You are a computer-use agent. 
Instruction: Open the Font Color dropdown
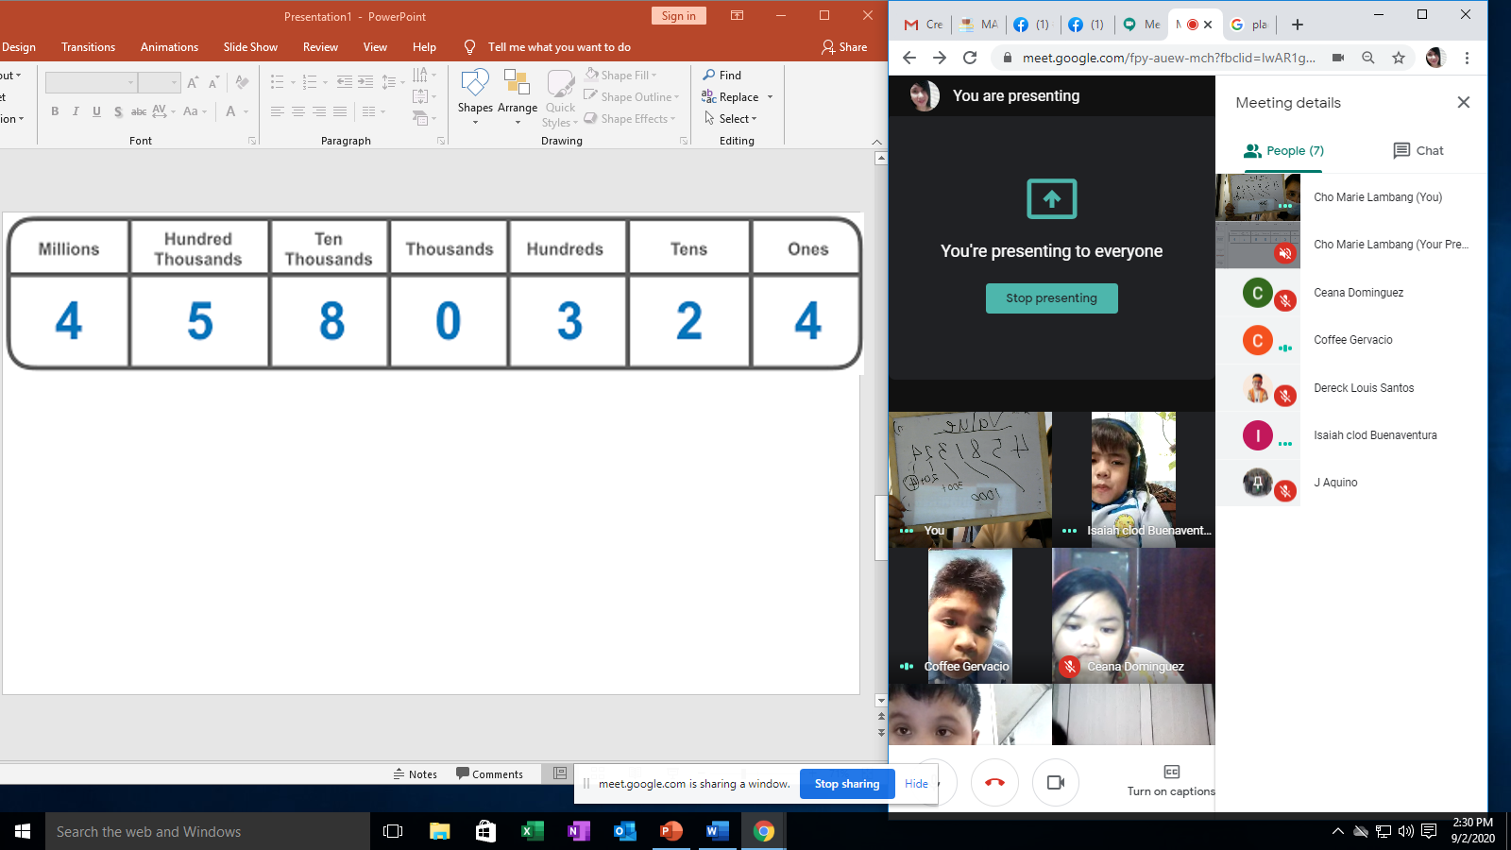[246, 111]
